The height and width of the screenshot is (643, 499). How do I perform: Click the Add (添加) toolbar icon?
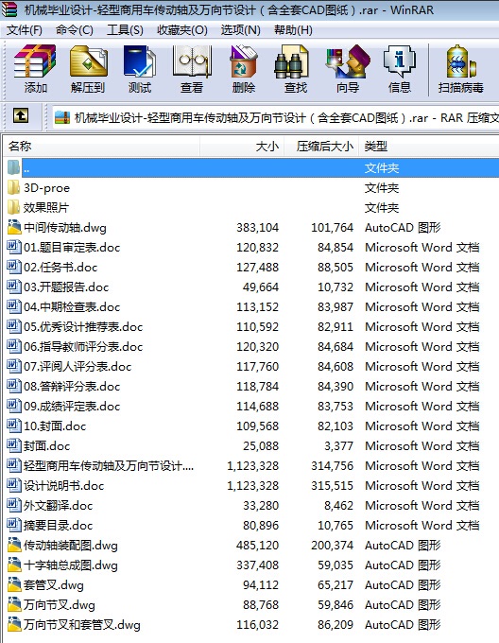point(35,68)
